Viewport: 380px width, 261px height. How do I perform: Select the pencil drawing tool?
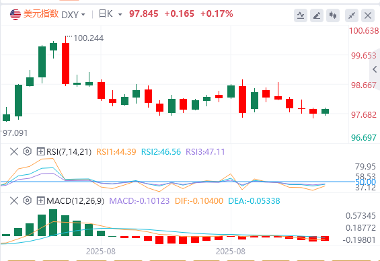tap(317, 15)
